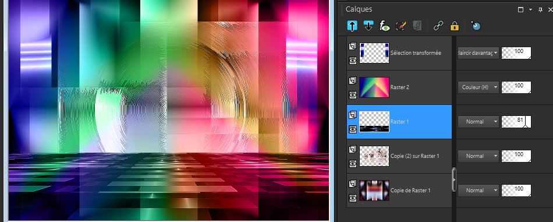Viewport: 553px width, 222px height.
Task: Open blend mode dropdown for Sélection transformée
Action: [x=478, y=53]
